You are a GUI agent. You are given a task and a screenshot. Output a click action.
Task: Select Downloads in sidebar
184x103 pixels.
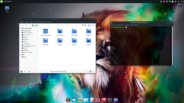[26, 44]
